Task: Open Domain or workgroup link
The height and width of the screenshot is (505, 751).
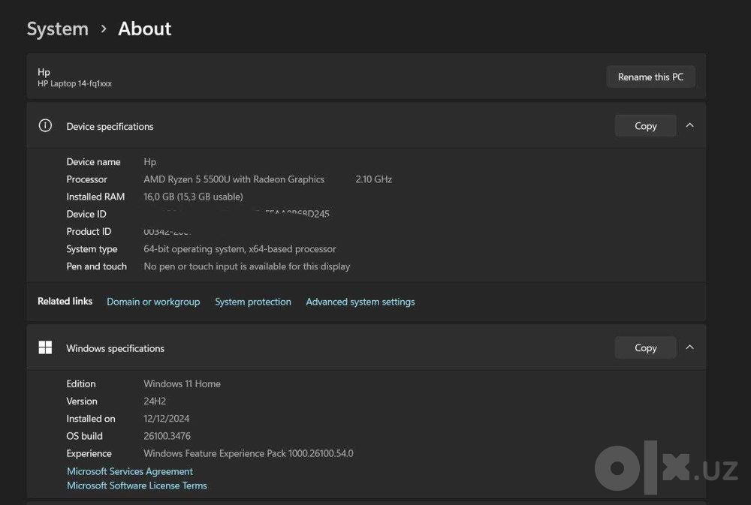Action: (153, 302)
